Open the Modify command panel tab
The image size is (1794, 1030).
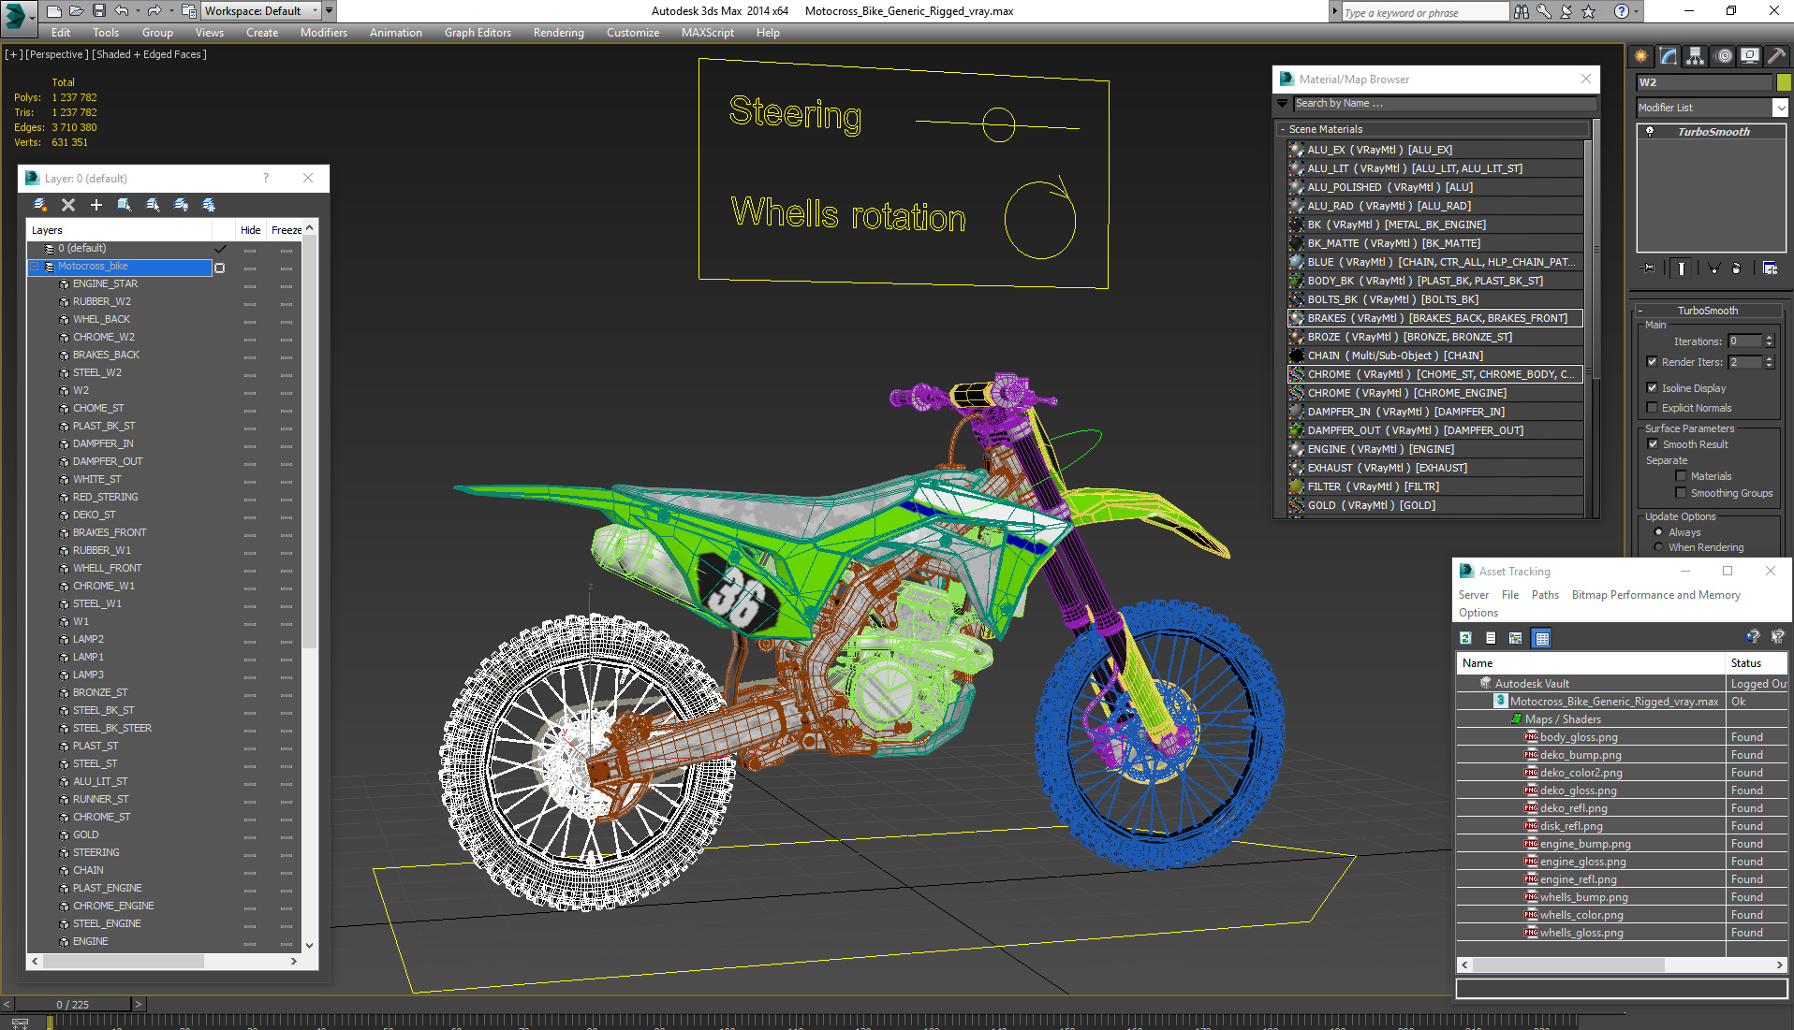[1669, 56]
